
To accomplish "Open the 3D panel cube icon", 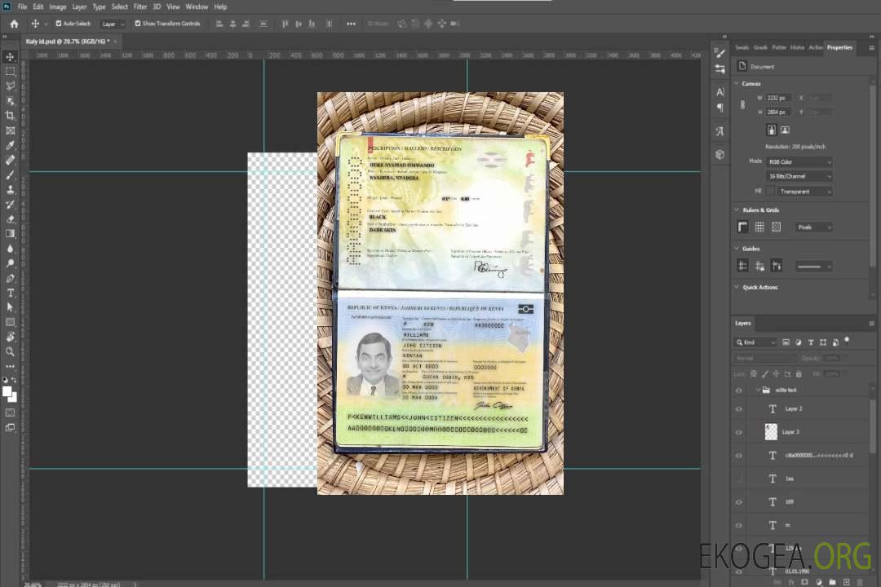I will (720, 154).
